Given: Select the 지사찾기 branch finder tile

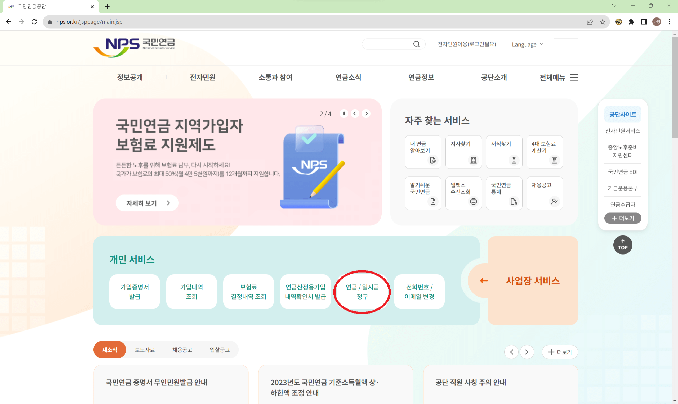Looking at the screenshot, I should tap(463, 152).
